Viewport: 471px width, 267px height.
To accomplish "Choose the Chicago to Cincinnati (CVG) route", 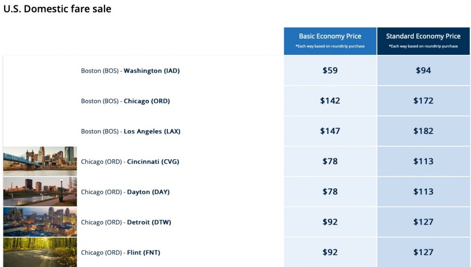I will [130, 162].
